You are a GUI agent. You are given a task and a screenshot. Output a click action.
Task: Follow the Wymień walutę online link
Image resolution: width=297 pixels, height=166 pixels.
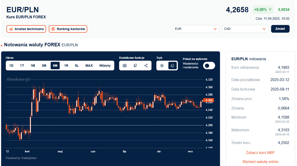[260, 162]
